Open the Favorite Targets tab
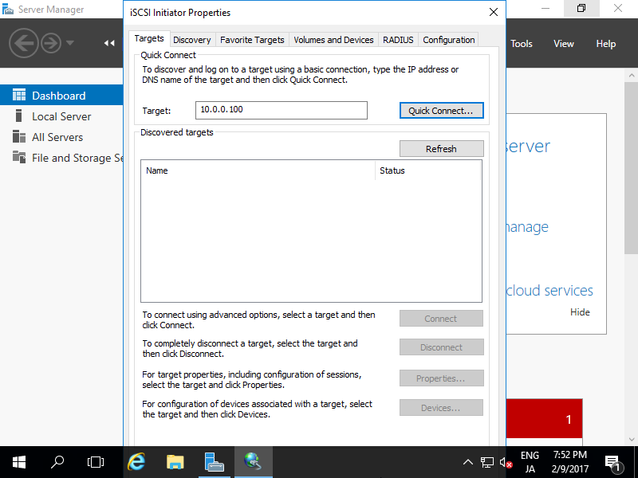638x478 pixels. [x=252, y=40]
